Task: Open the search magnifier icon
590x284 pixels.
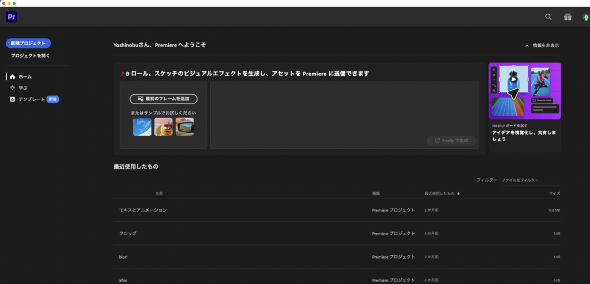Action: [549, 17]
